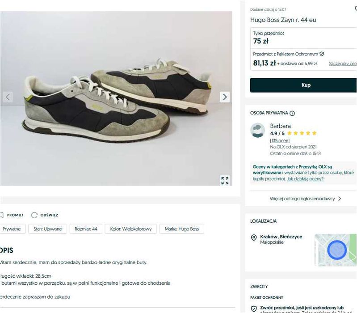Expand Więcej od tego ogłoszeniodawcy
The width and height of the screenshot is (357, 313).
coord(305,199)
